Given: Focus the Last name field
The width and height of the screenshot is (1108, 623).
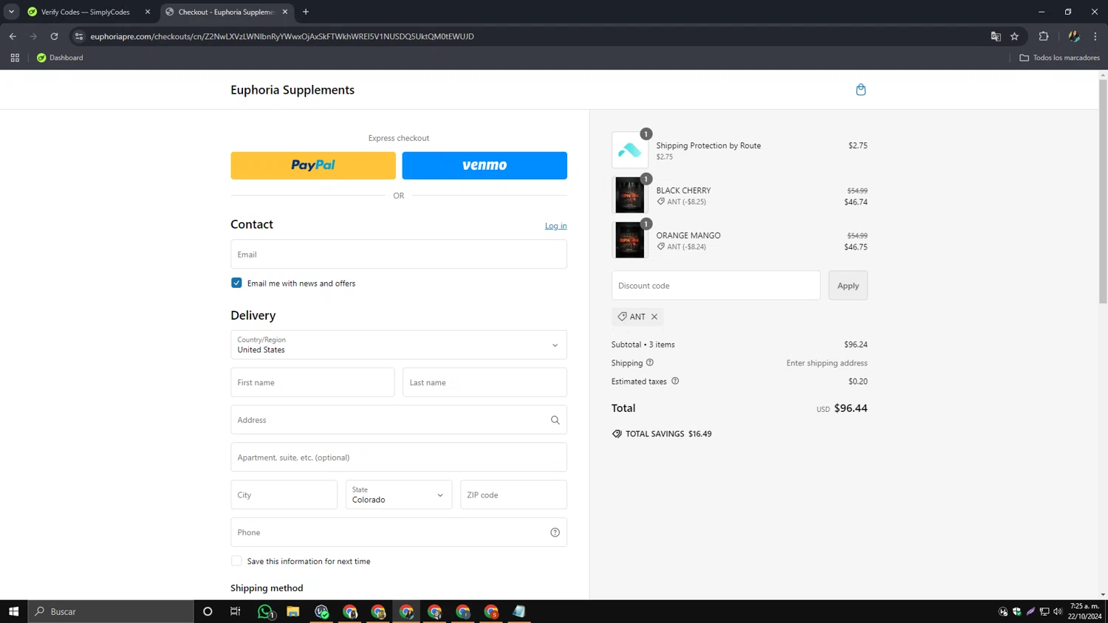Looking at the screenshot, I should click(x=485, y=382).
